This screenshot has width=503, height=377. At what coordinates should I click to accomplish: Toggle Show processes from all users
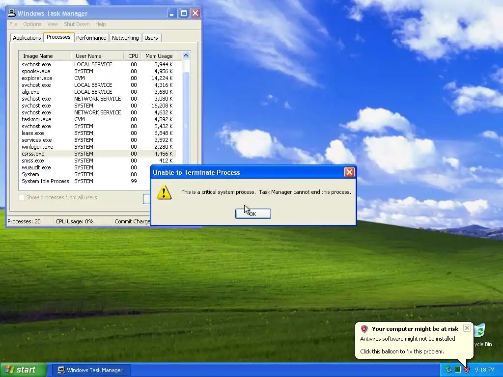[22, 197]
